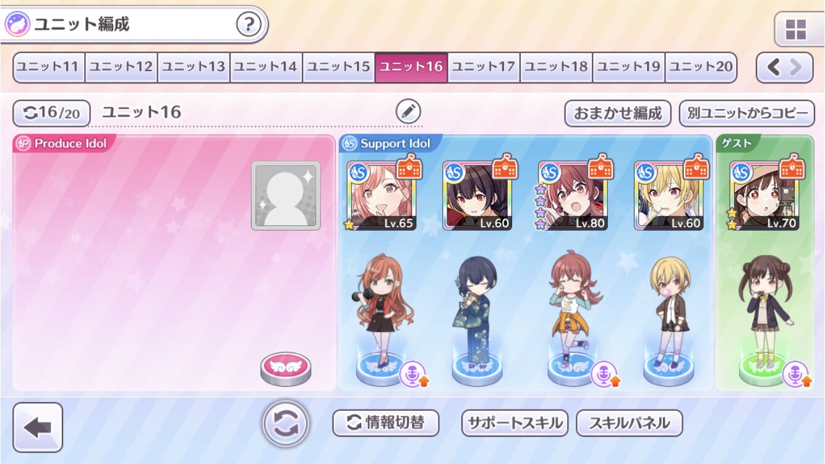This screenshot has width=825, height=464.
Task: Tap microphone upgrade icon under first support idol
Action: click(x=414, y=374)
